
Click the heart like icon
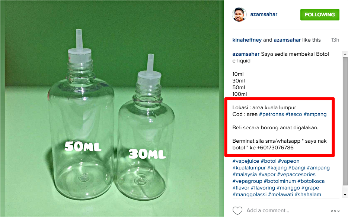point(237,210)
